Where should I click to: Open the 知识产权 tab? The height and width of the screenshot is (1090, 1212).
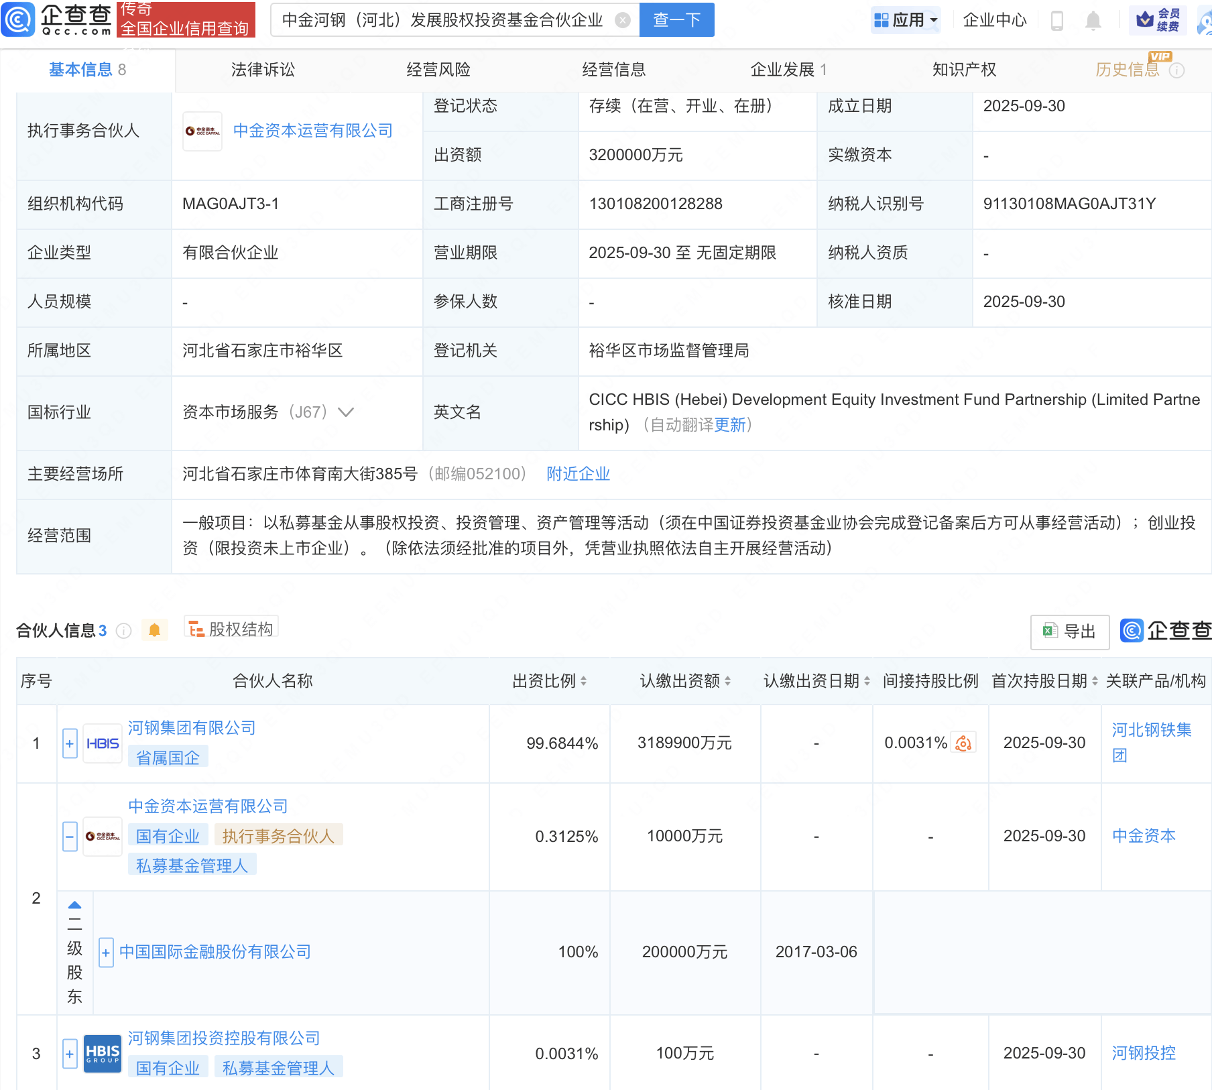click(963, 70)
